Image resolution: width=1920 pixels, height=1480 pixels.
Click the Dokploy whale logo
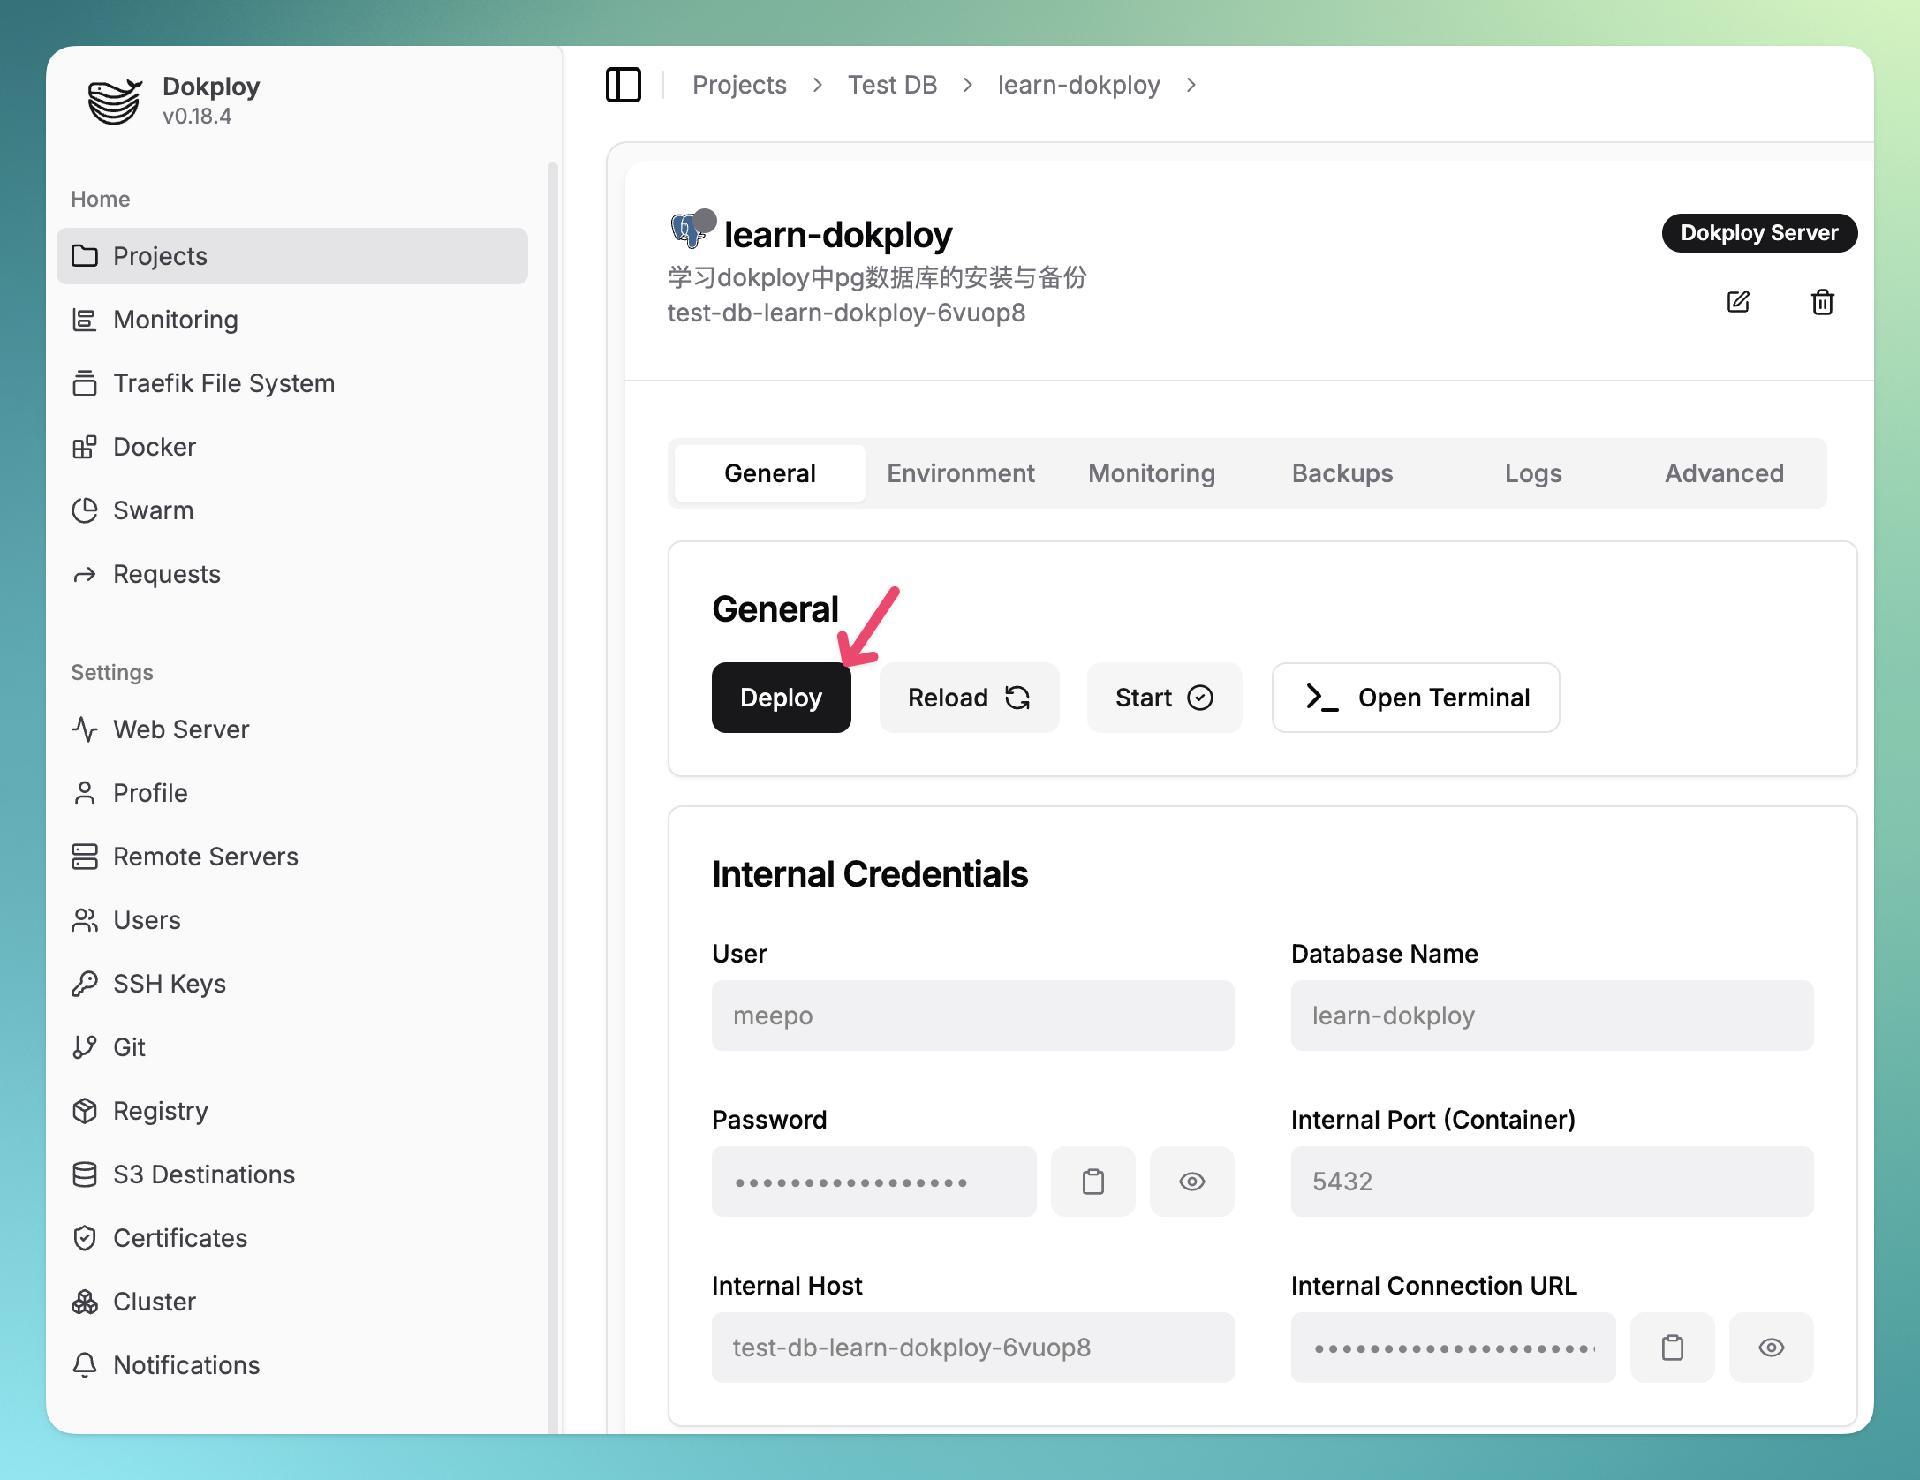(114, 101)
